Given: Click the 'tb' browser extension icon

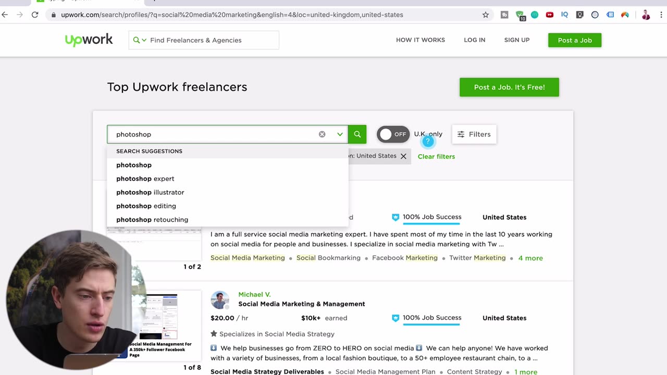Looking at the screenshot, I should click(x=504, y=15).
